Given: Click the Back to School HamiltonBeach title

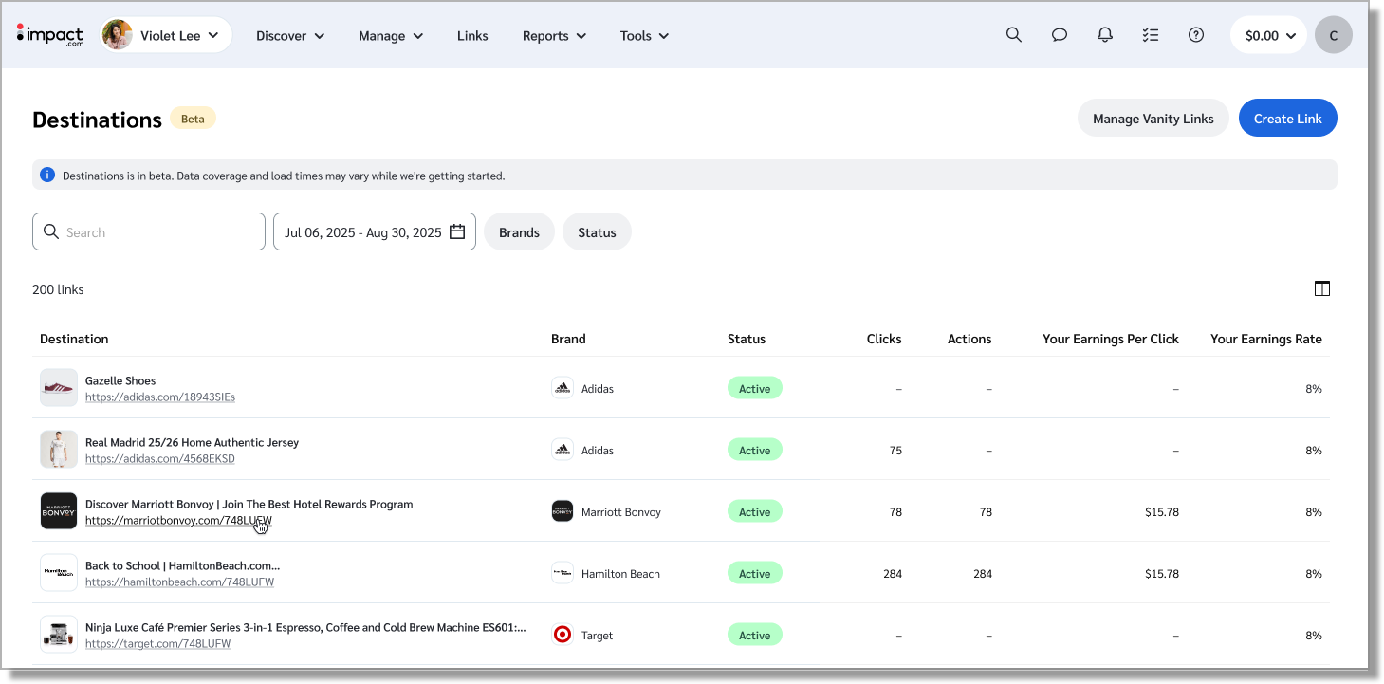Looking at the screenshot, I should click(x=182, y=566).
